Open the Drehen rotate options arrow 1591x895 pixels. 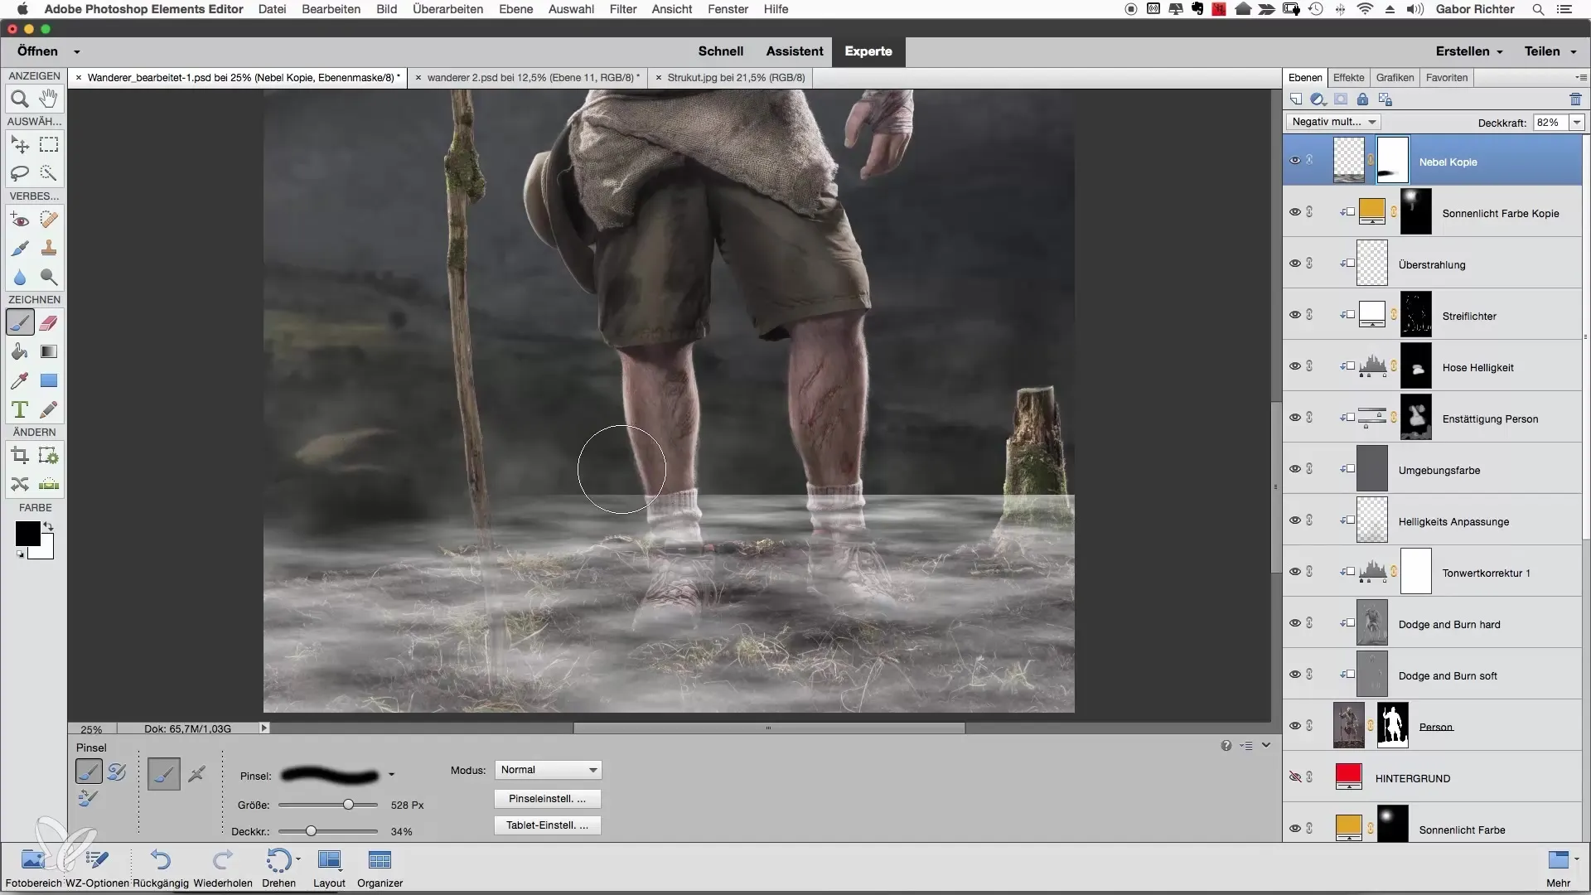[297, 859]
